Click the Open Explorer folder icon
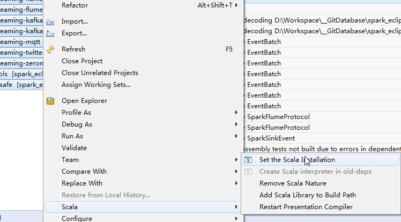The image size is (401, 222). [x=50, y=101]
